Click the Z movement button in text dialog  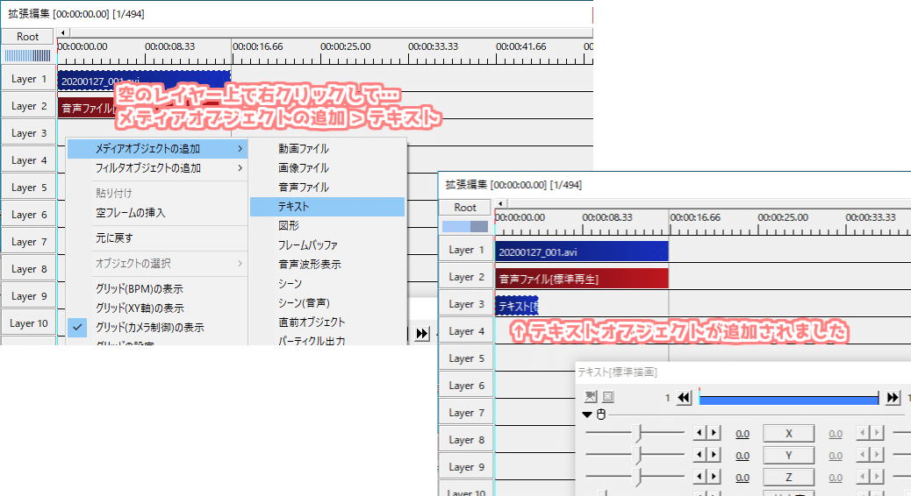(x=788, y=478)
